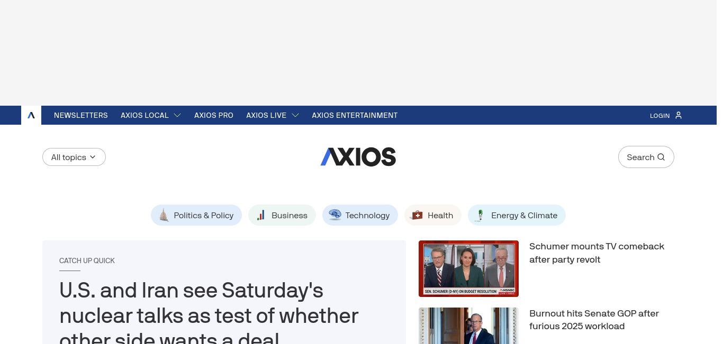Click the brain Technology icon

[335, 215]
